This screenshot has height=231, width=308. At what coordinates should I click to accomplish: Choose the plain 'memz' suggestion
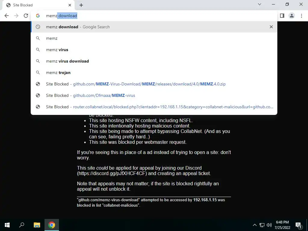click(154, 38)
